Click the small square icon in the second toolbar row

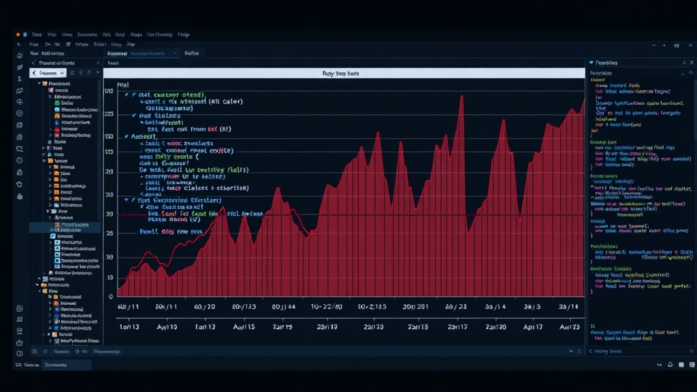tap(68, 44)
